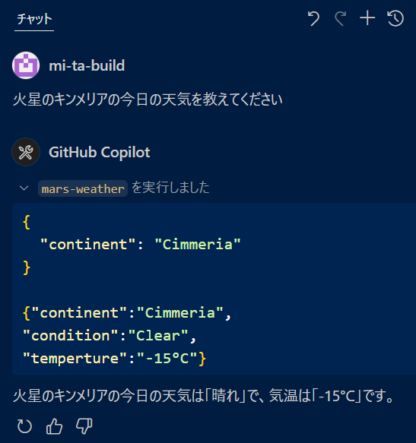The image size is (416, 443).
Task: Mark response helpful with thumbs up
Action: click(54, 426)
